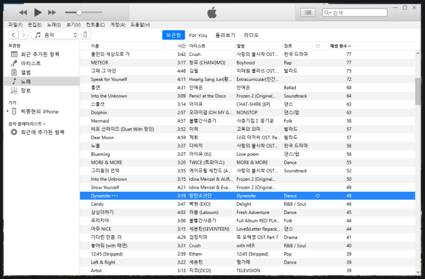Select the MORE & MORE song title
The height and width of the screenshot is (279, 425).
click(106, 163)
